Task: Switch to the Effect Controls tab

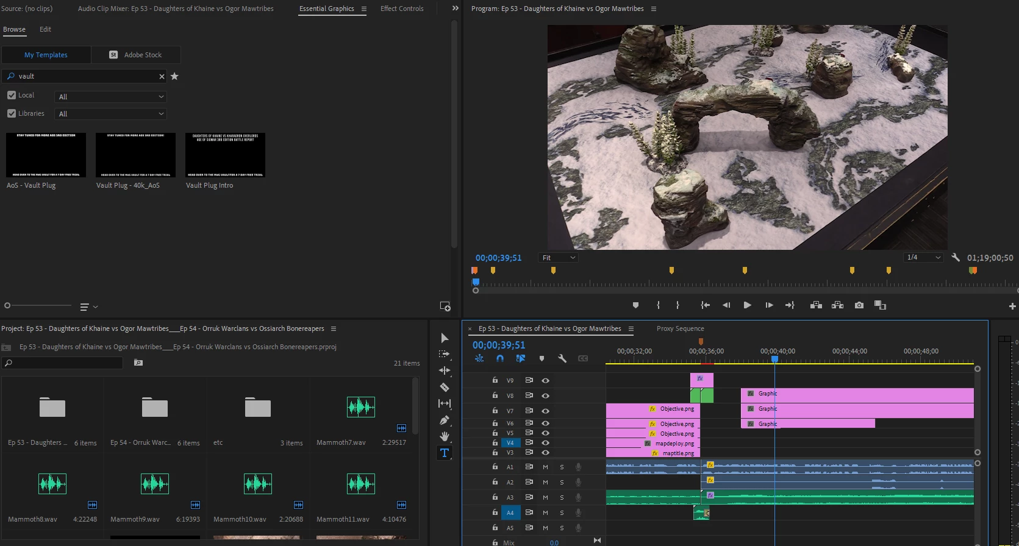Action: (x=401, y=9)
